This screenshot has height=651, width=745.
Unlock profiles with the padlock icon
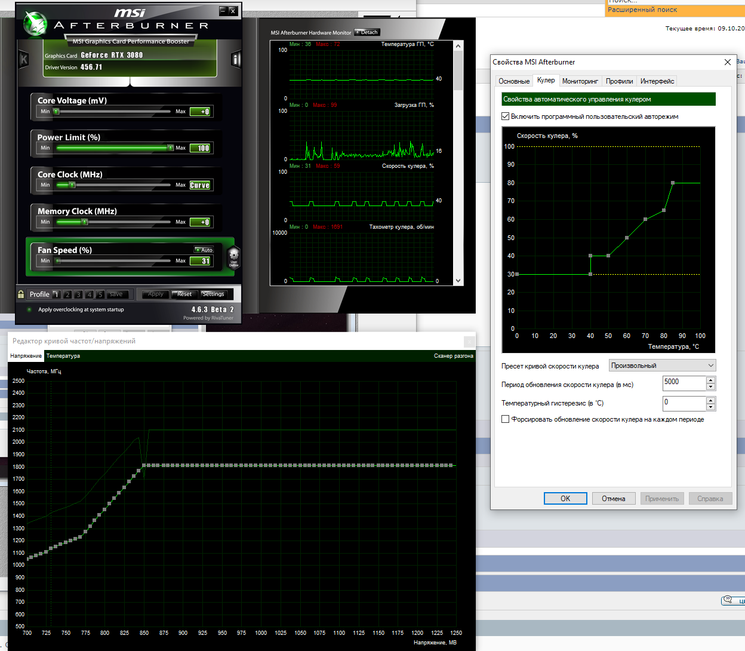click(21, 294)
